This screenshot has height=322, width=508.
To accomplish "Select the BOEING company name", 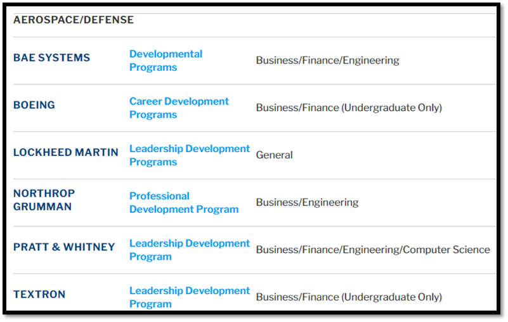I will (x=34, y=105).
